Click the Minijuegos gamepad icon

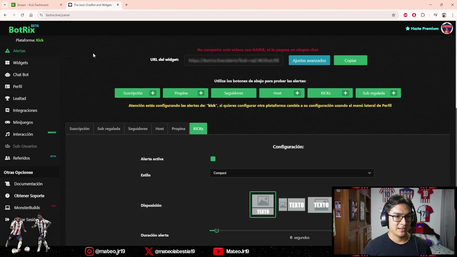[7, 122]
